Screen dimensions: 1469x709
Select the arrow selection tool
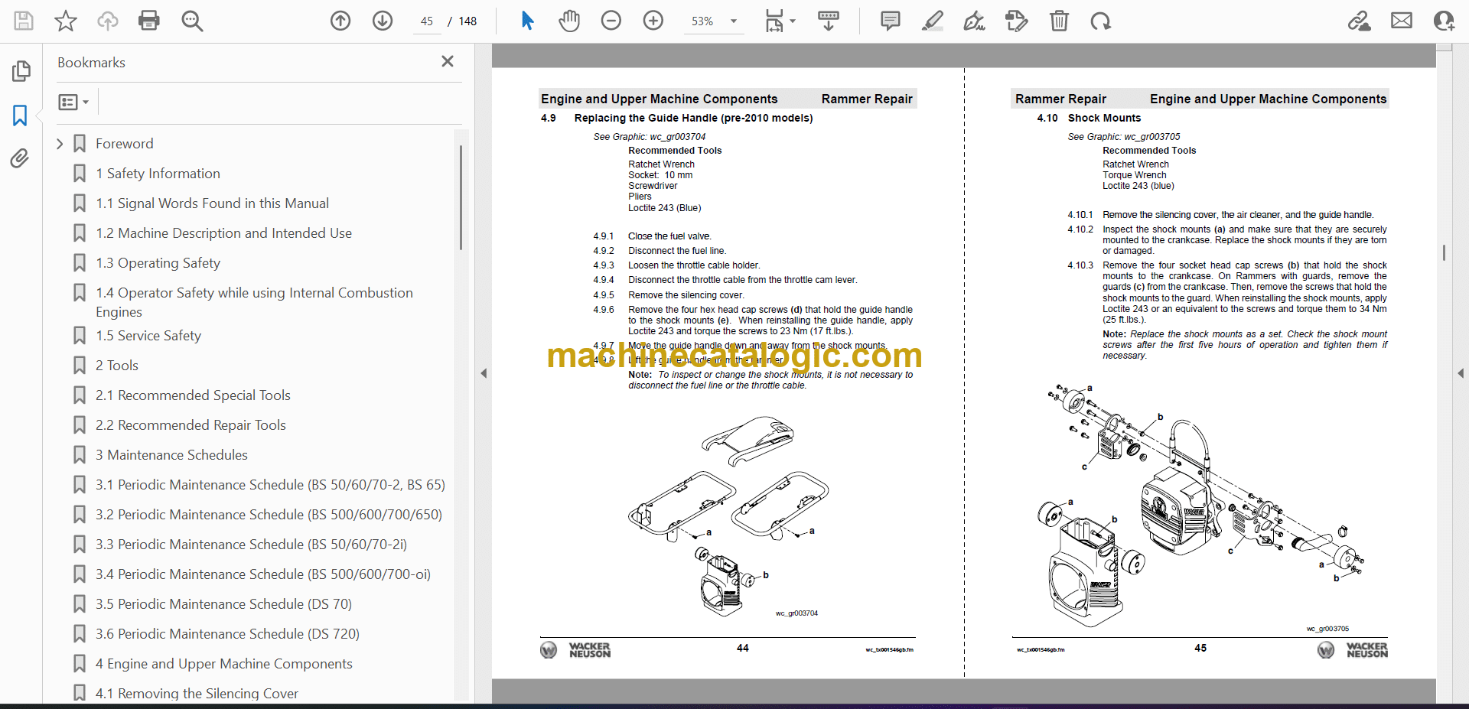click(527, 21)
